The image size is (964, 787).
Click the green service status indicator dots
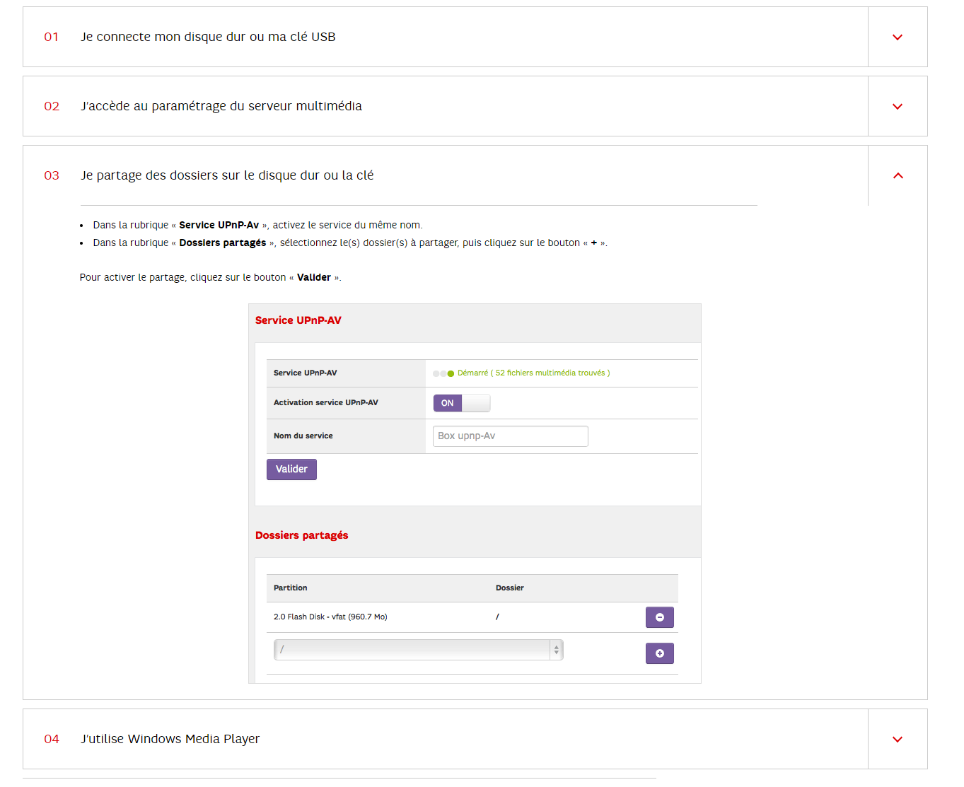coord(443,373)
